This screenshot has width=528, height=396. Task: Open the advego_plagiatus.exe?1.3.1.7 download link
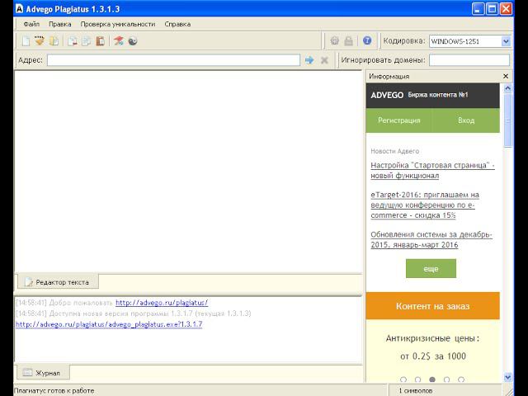pos(109,324)
